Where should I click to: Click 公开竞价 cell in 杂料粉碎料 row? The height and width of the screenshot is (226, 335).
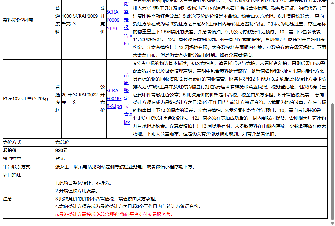(103, 20)
